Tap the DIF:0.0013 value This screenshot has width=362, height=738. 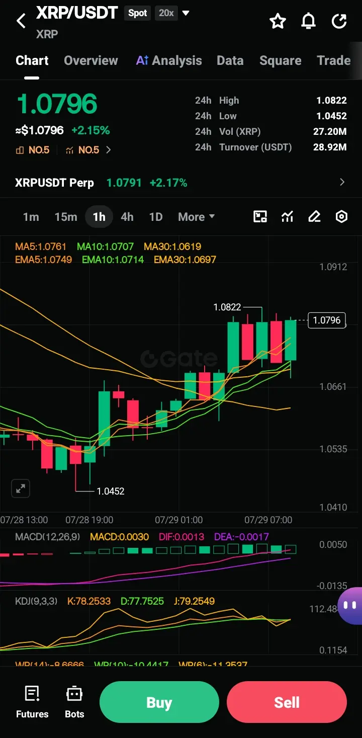181,537
